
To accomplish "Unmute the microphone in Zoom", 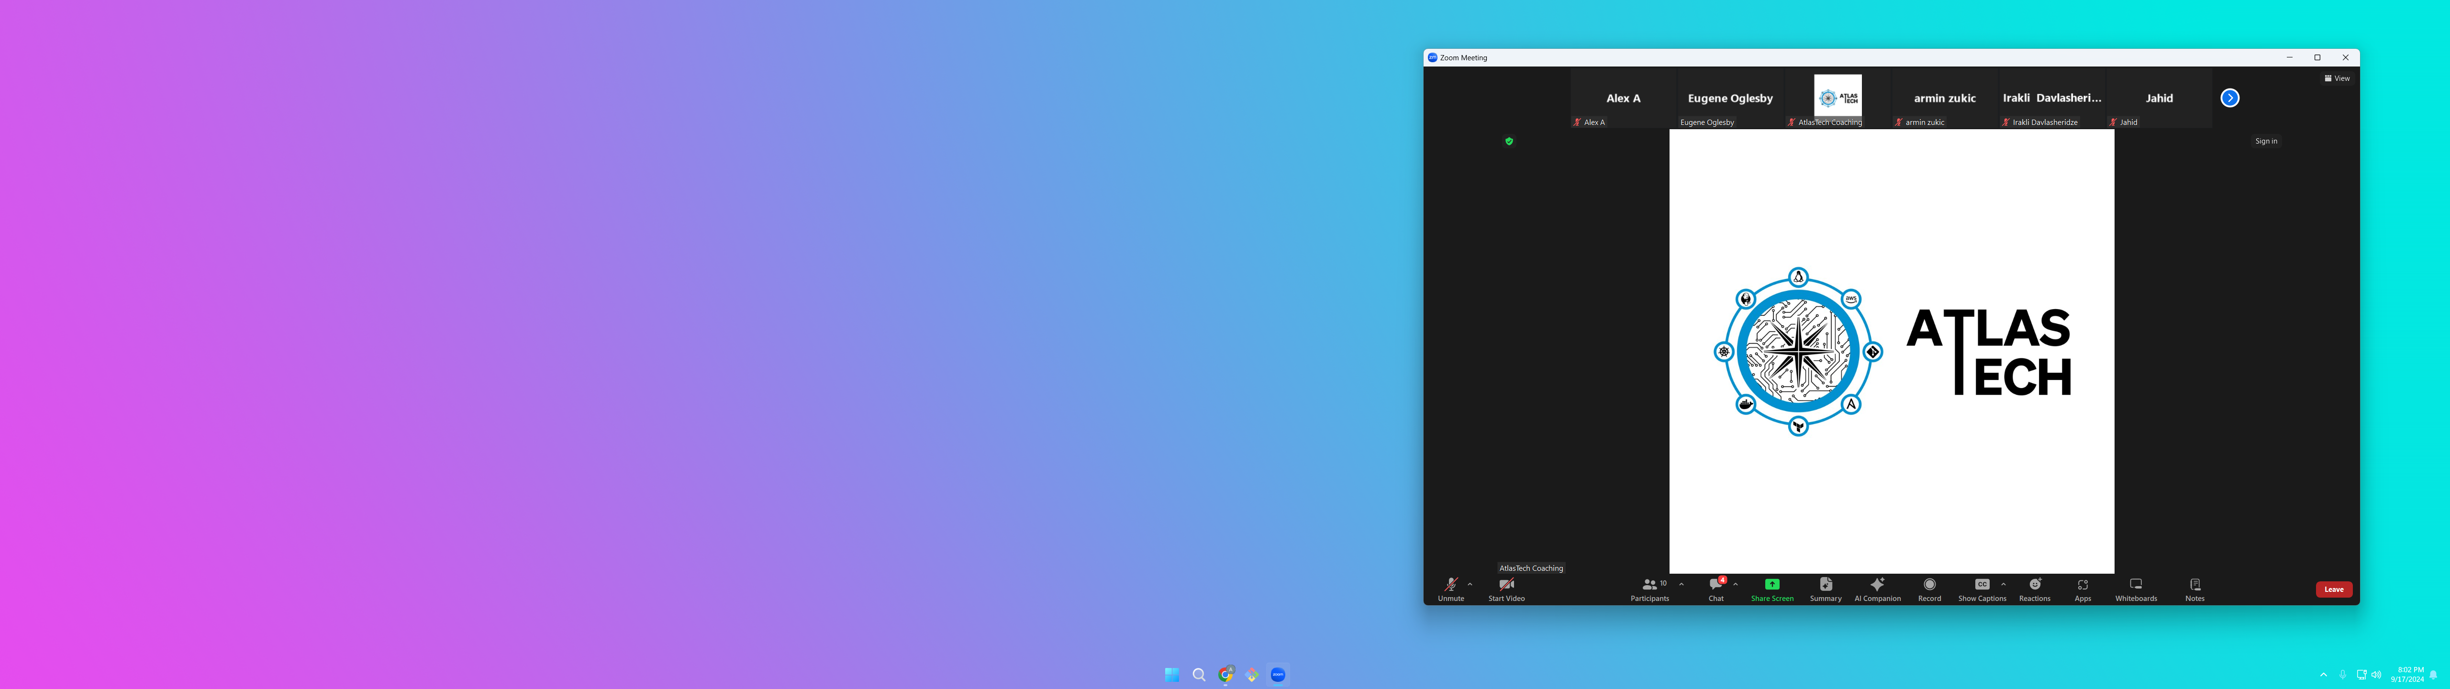I will (1450, 588).
